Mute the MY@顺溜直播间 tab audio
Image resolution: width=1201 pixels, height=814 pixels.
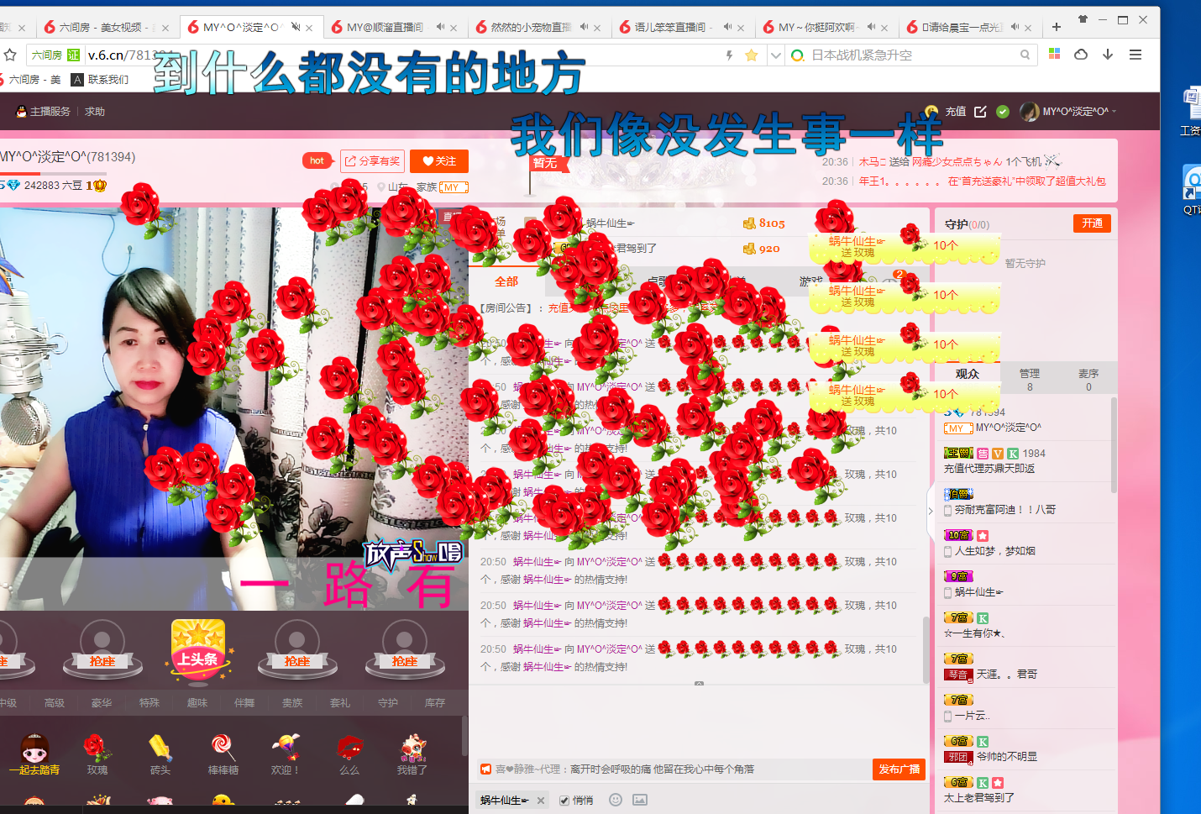[x=440, y=27]
